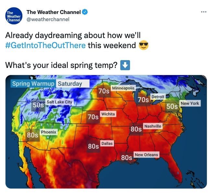Select the Phoenix city label
The width and height of the screenshot is (213, 195).
pos(49,132)
